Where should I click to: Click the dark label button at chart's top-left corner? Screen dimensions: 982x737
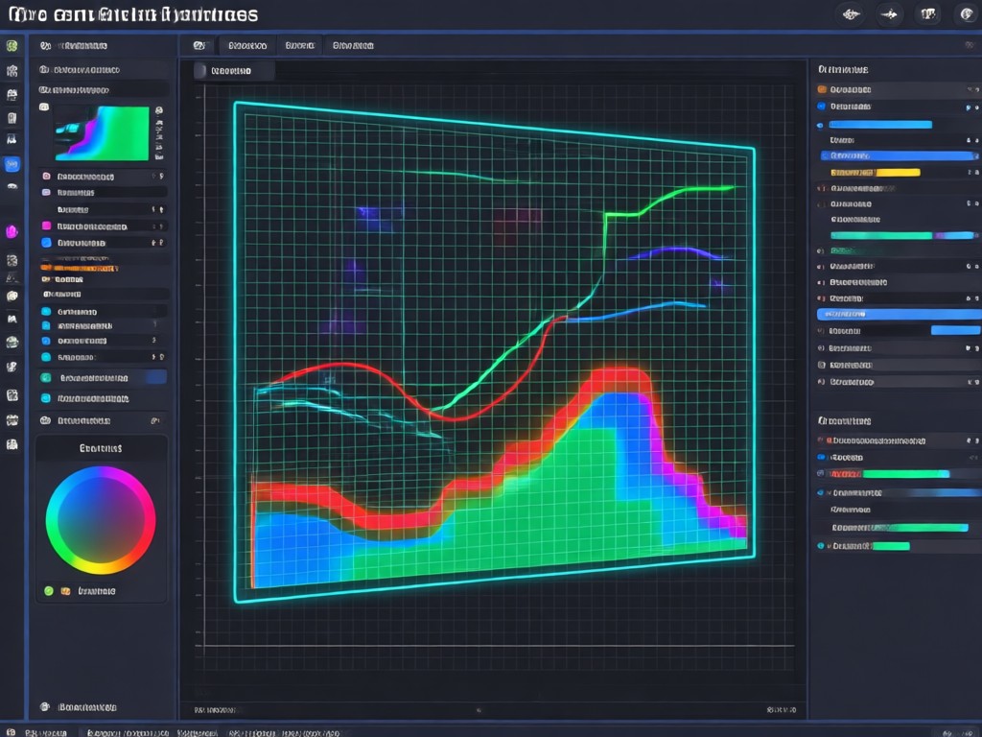click(x=234, y=71)
